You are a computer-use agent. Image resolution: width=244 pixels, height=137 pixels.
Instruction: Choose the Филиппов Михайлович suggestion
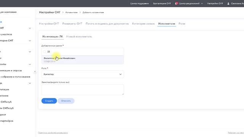pyautogui.click(x=82, y=60)
